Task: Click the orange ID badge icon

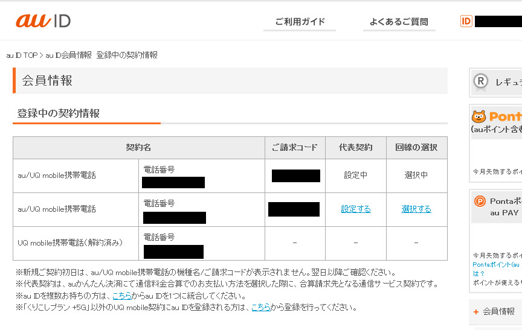Action: pos(466,21)
